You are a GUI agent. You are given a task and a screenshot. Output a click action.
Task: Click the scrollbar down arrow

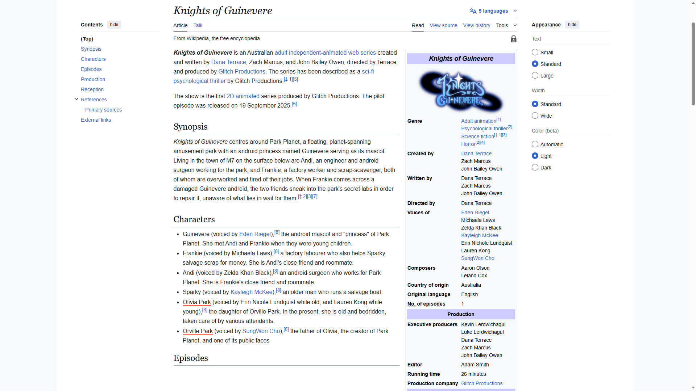tap(693, 388)
